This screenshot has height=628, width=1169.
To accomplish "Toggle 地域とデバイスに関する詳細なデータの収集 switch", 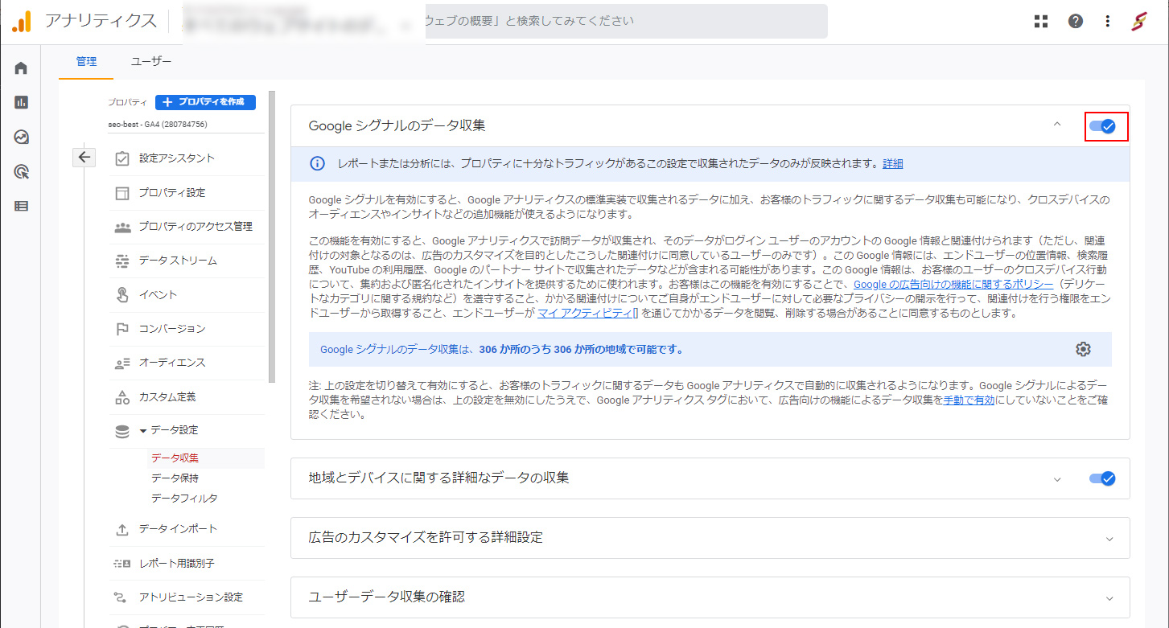I will pyautogui.click(x=1102, y=478).
